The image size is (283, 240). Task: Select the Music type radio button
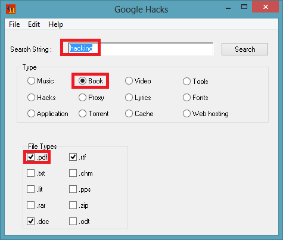(x=31, y=81)
